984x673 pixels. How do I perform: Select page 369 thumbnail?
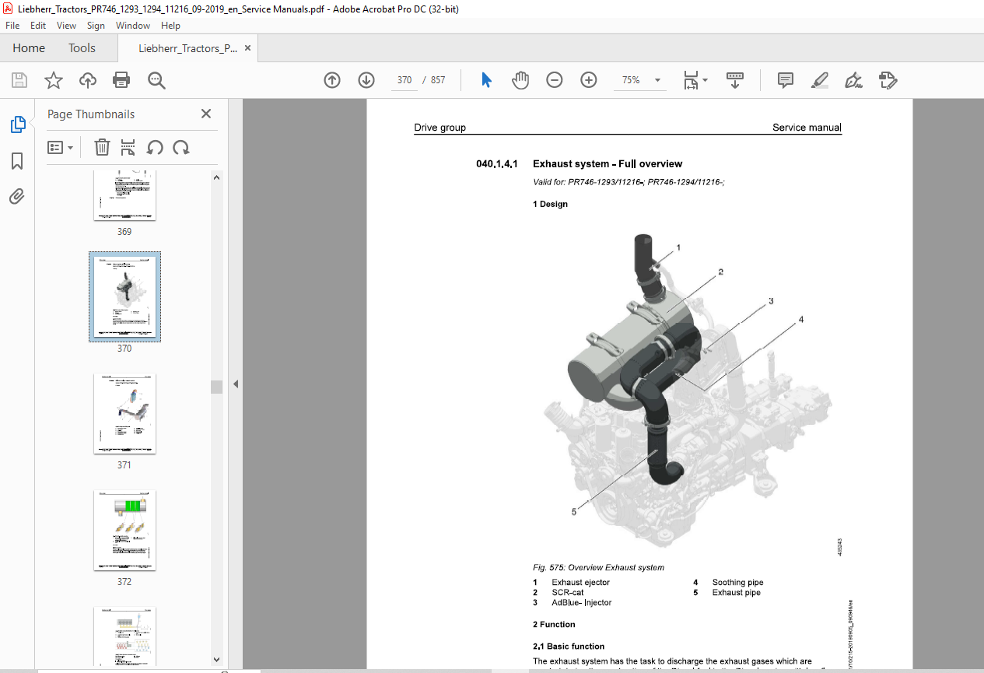point(124,196)
